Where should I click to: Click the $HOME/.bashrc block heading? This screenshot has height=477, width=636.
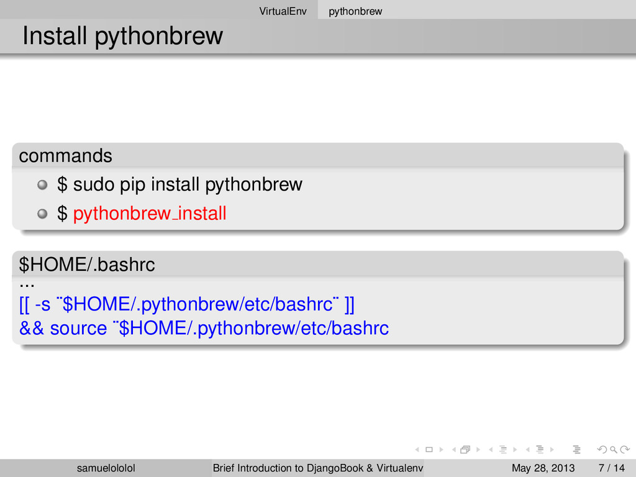(87, 265)
